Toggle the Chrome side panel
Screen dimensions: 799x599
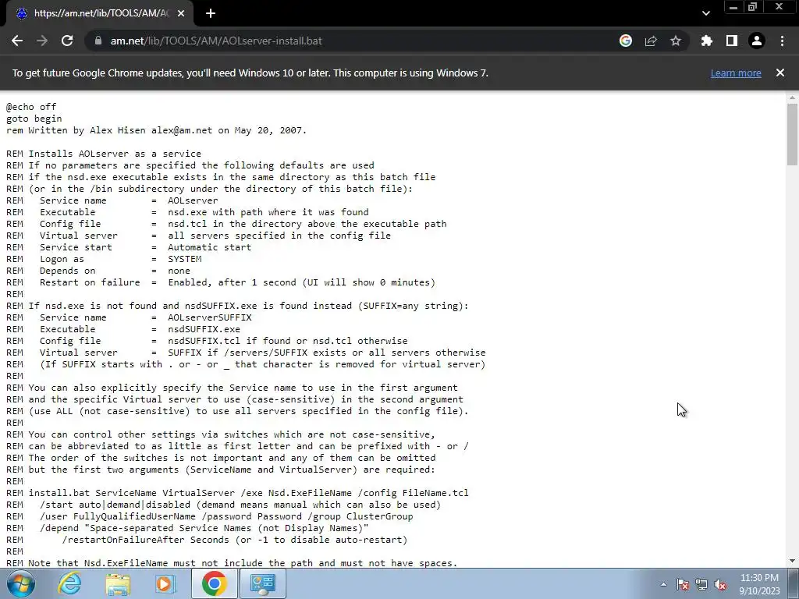(x=732, y=41)
